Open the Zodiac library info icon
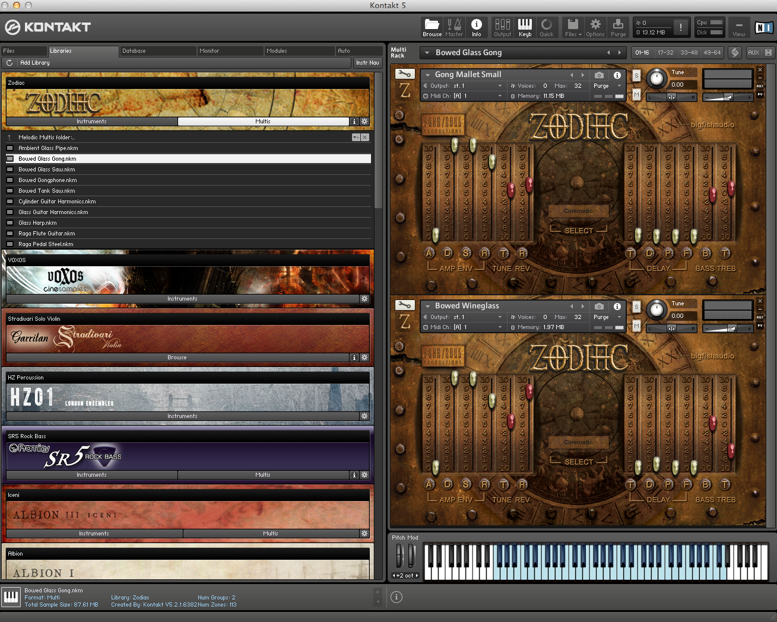This screenshot has width=777, height=622. pos(354,122)
